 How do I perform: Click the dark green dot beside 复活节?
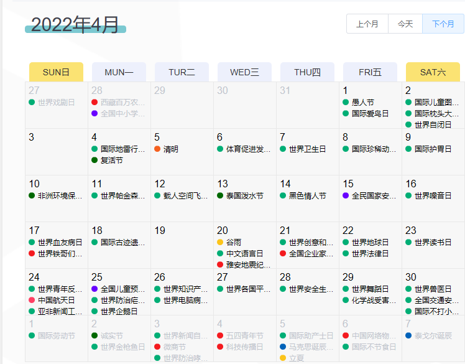[x=94, y=160]
